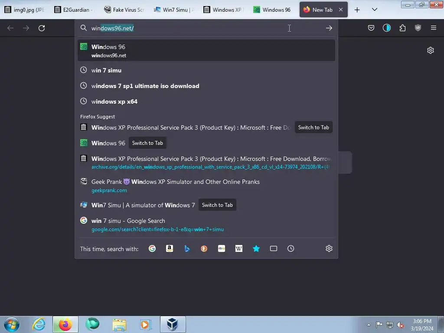Launch Internet Explorer from taskbar
Viewport: 444px width, 333px height.
pos(39,324)
